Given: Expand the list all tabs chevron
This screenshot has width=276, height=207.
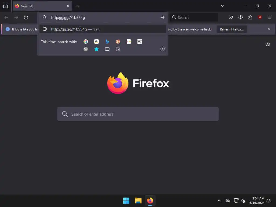Looking at the screenshot, I should pos(222,6).
